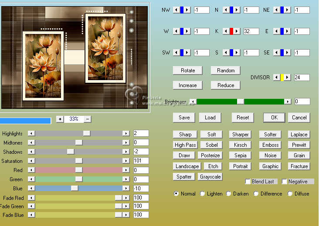Click Red slider left arrow
The image size is (319, 226).
click(31, 170)
